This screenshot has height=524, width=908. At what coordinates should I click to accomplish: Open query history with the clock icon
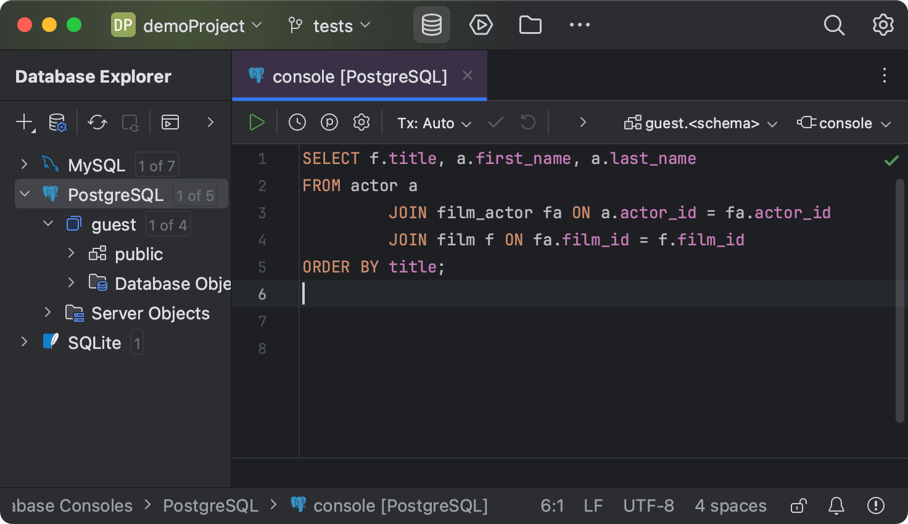click(297, 122)
